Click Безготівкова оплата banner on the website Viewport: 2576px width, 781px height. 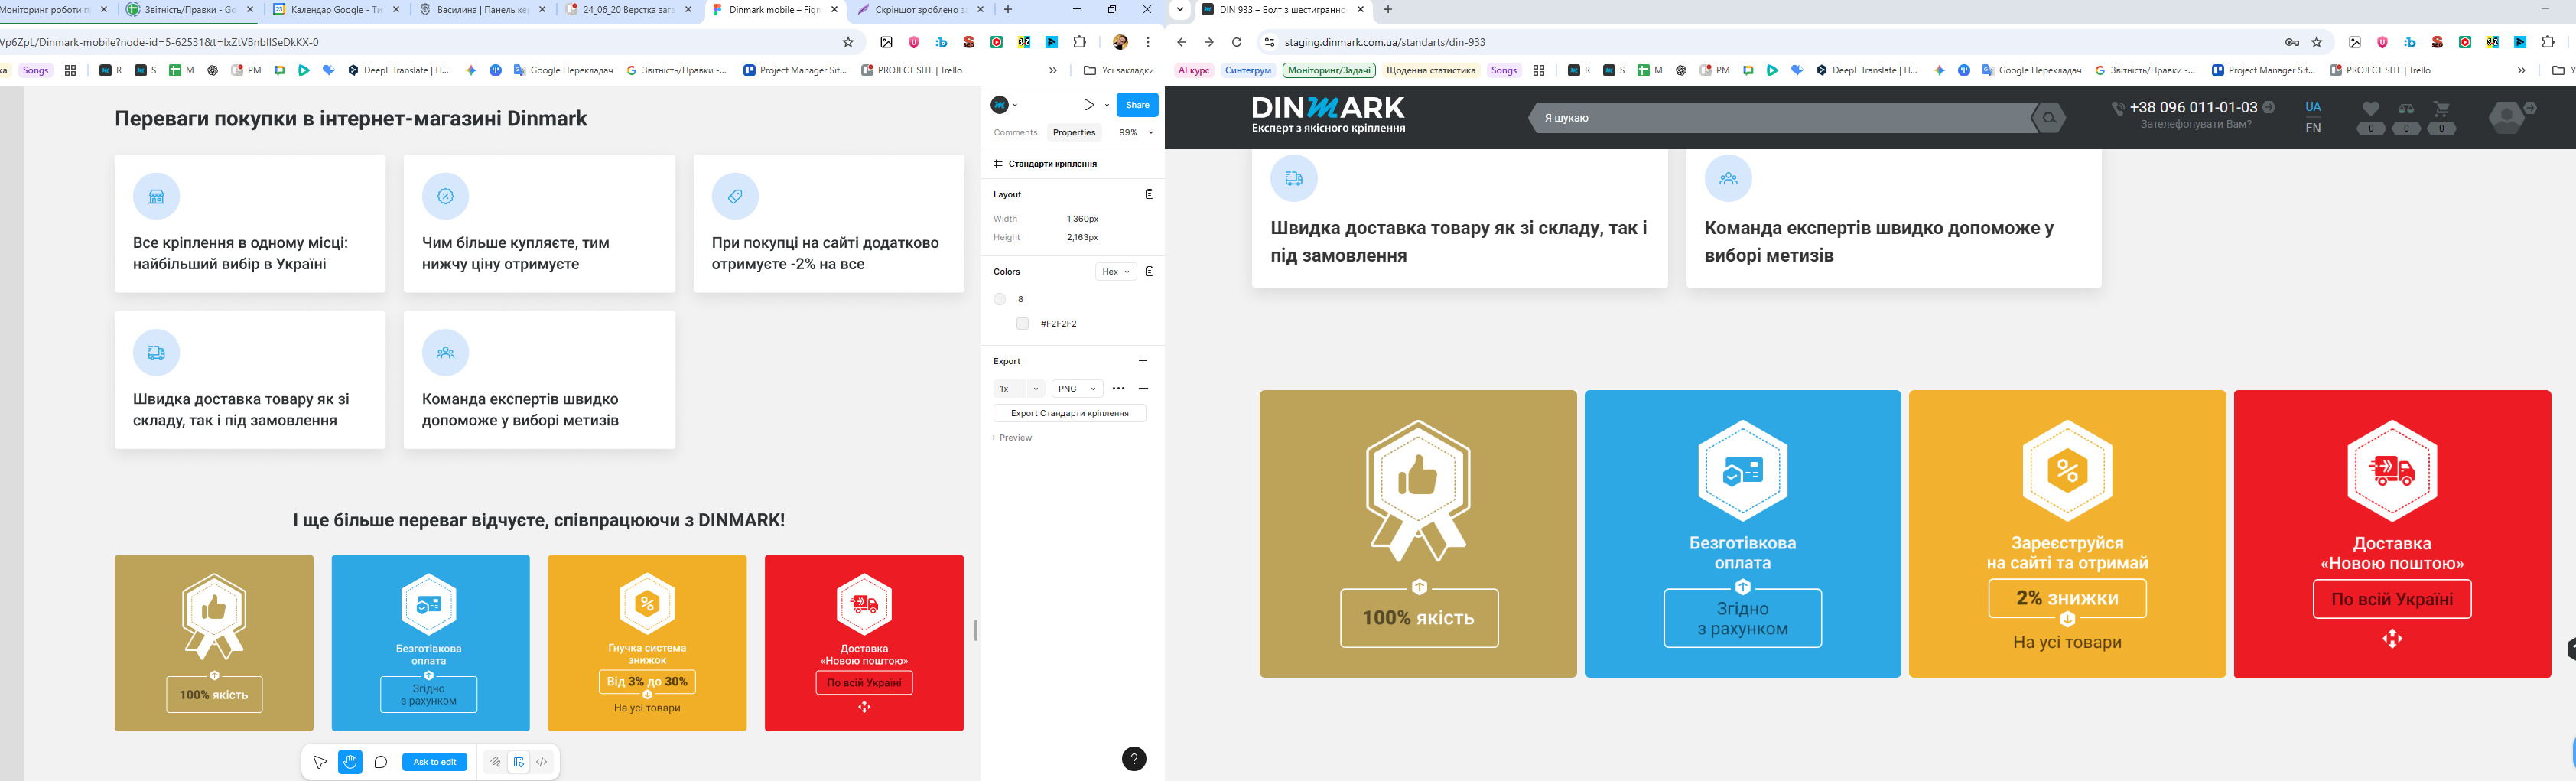click(x=1743, y=534)
